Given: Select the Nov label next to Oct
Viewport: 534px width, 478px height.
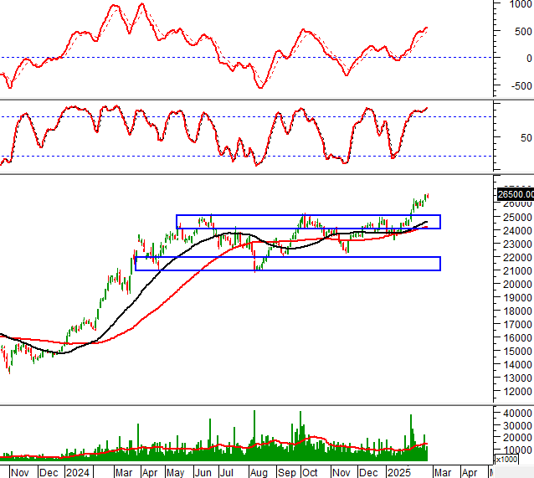Looking at the screenshot, I should (341, 473).
